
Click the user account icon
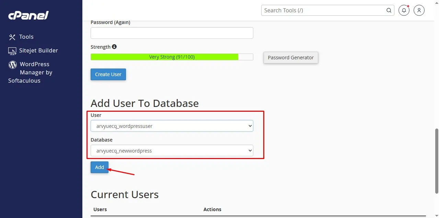click(419, 10)
